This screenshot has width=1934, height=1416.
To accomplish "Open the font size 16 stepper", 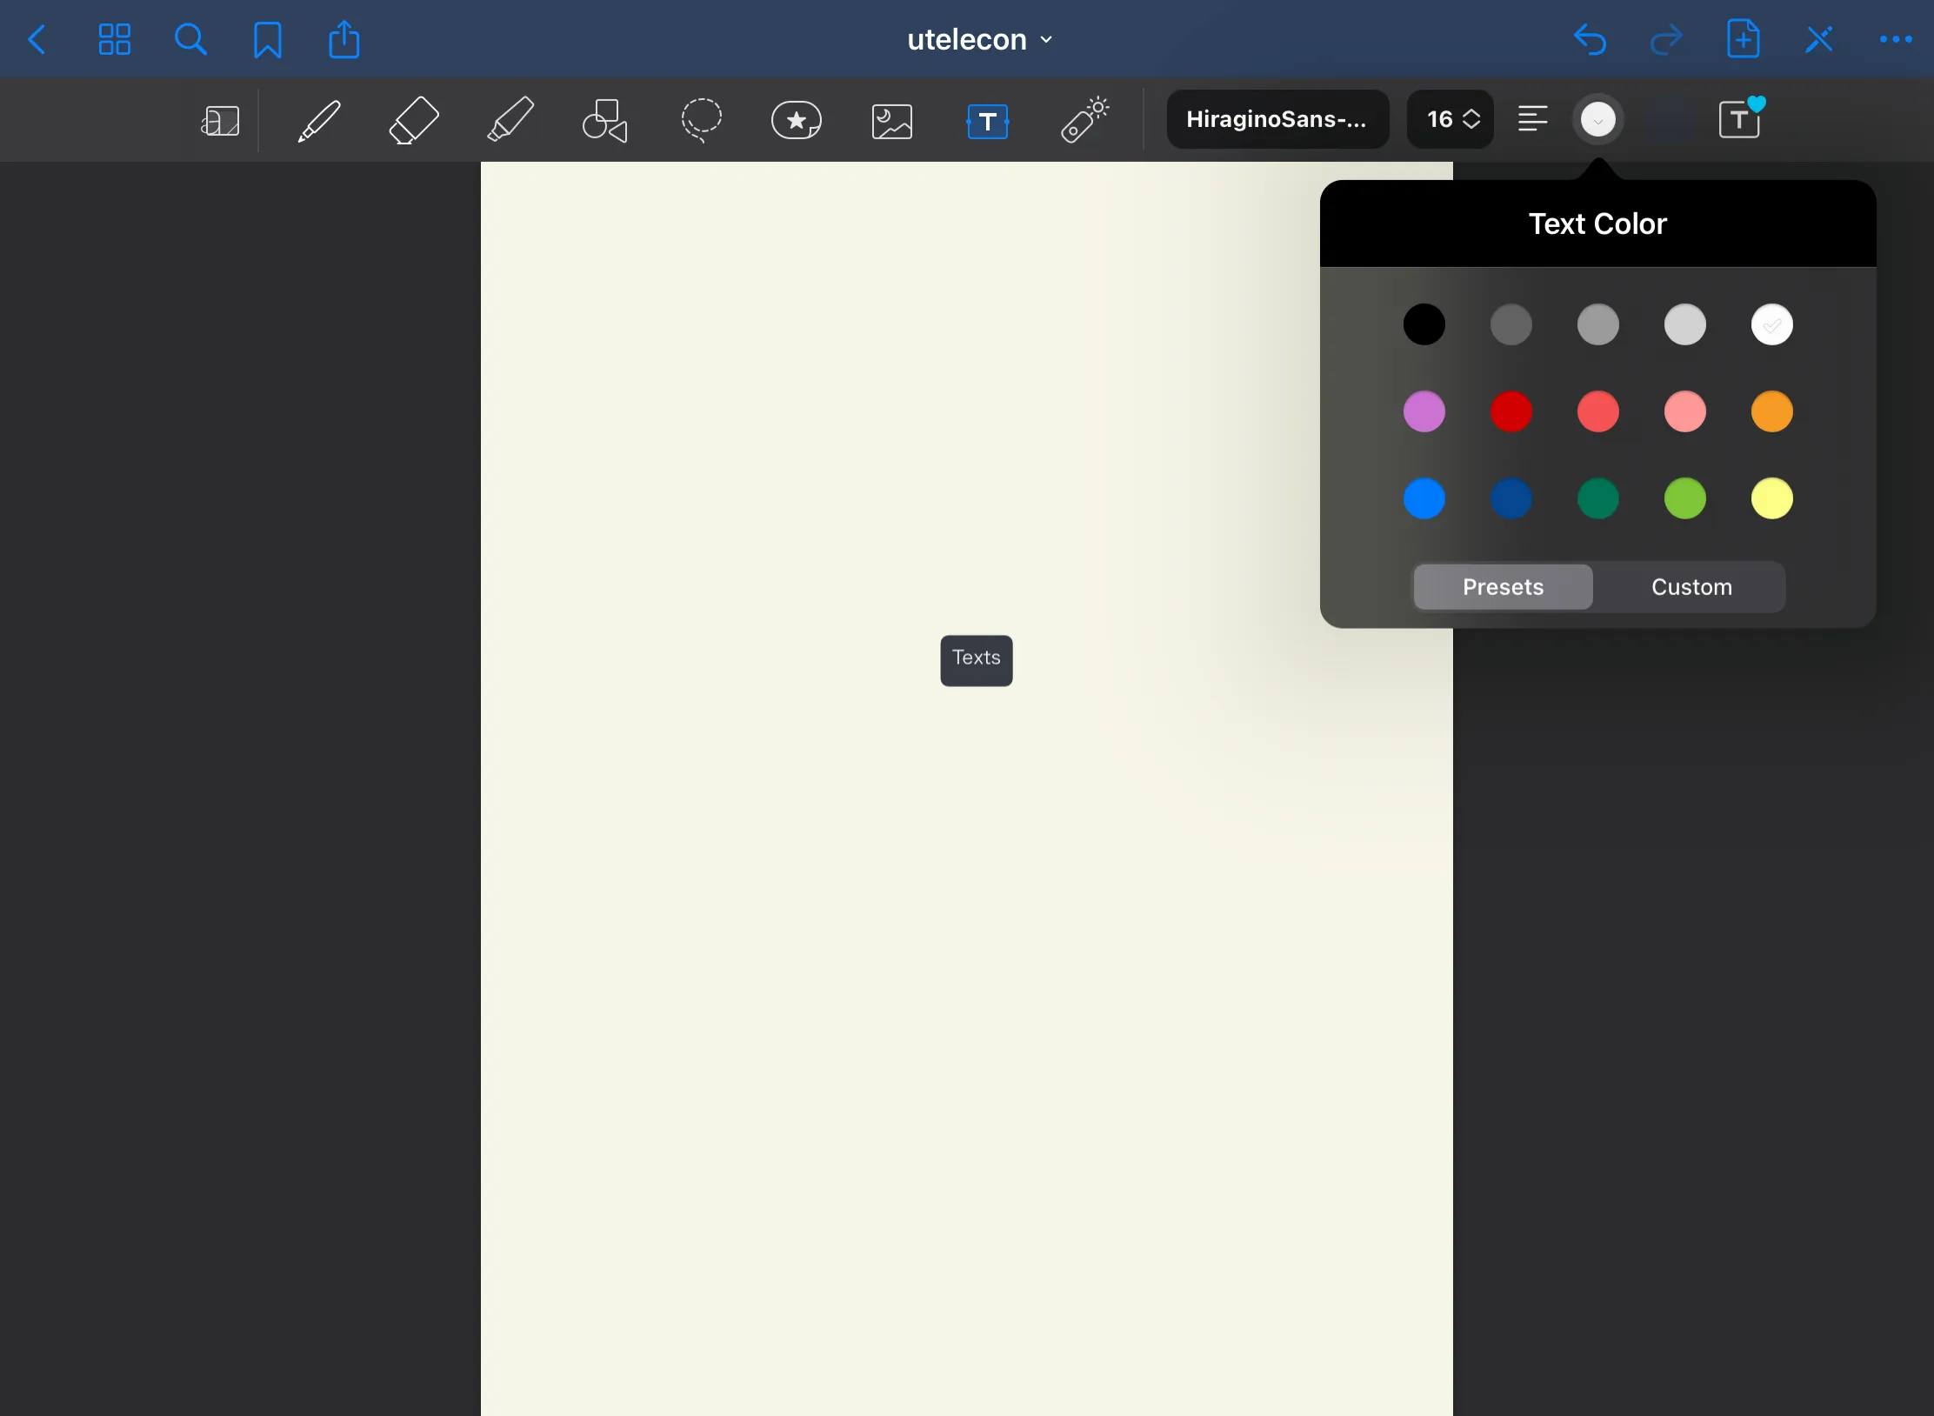I will pyautogui.click(x=1450, y=119).
